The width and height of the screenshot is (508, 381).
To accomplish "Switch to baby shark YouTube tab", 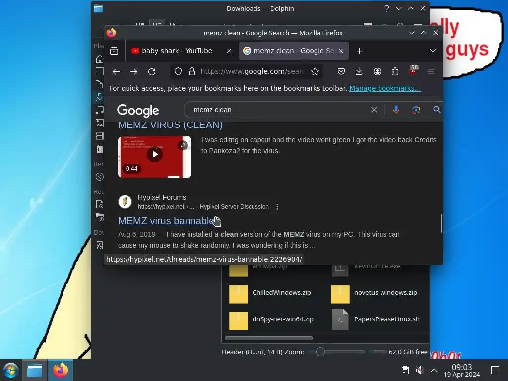I will 177,51.
